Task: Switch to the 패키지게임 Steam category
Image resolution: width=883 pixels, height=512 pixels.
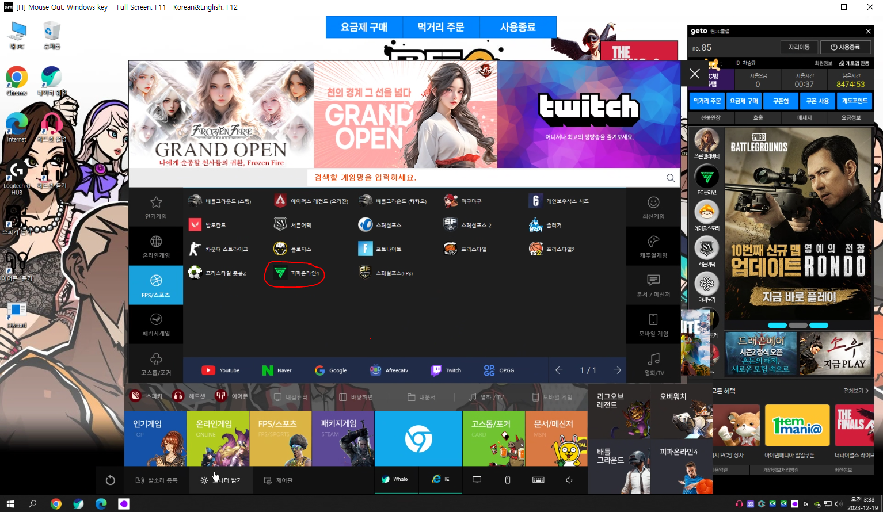Action: (x=156, y=324)
